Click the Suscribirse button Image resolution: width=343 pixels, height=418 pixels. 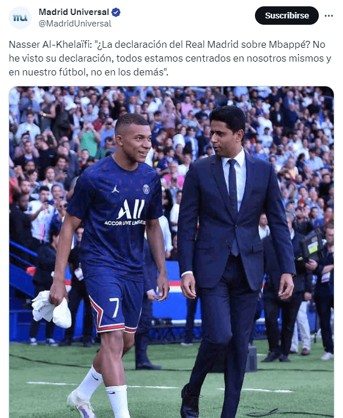point(287,16)
